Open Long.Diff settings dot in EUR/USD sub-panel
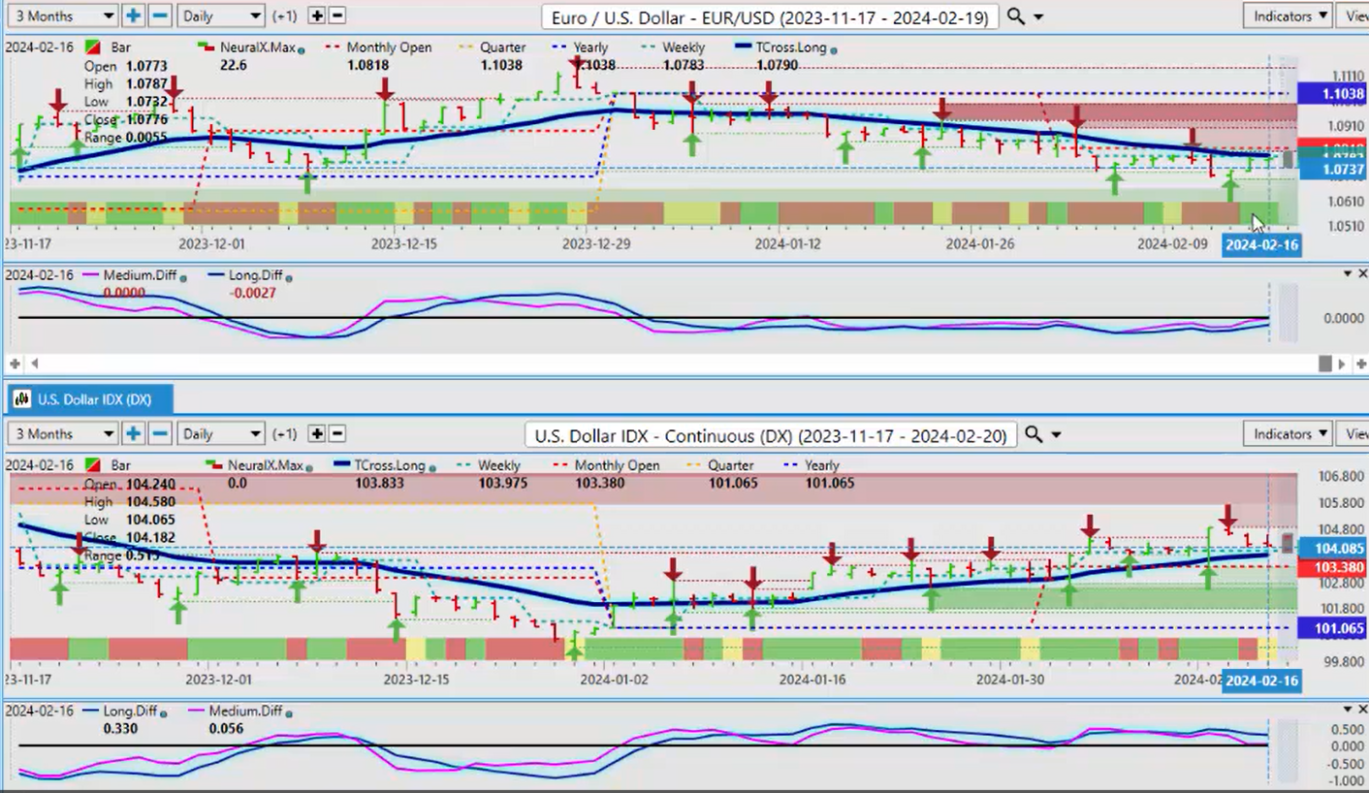Screen dimensions: 1369x793 290,277
